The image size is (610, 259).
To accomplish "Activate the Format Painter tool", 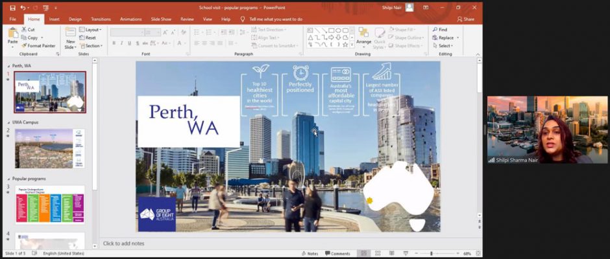I will point(38,45).
